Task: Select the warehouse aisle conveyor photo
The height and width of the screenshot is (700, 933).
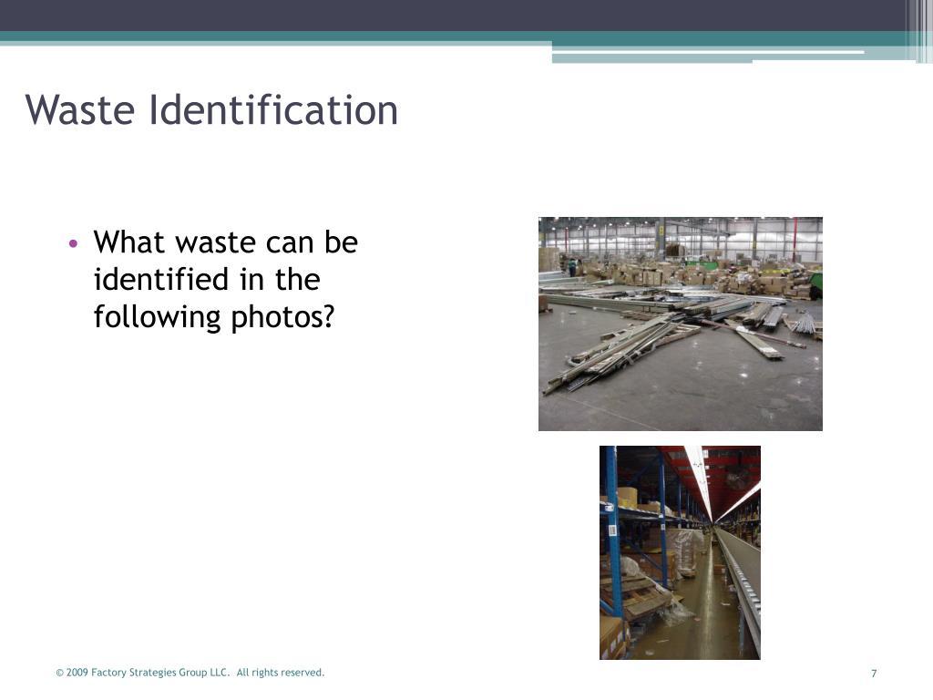Action: pyautogui.click(x=680, y=552)
